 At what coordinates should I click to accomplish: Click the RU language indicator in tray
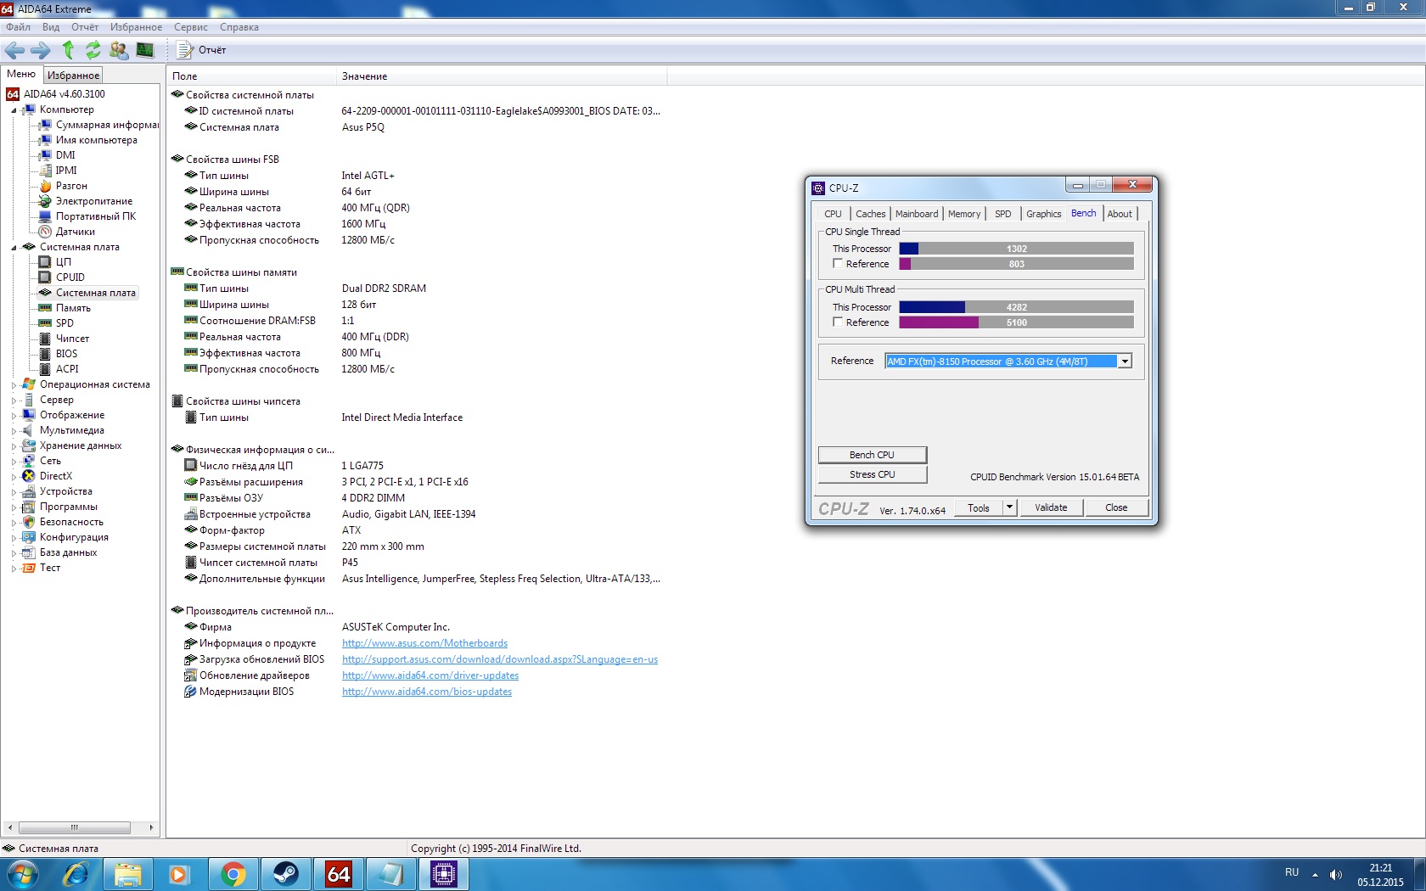[x=1292, y=872]
